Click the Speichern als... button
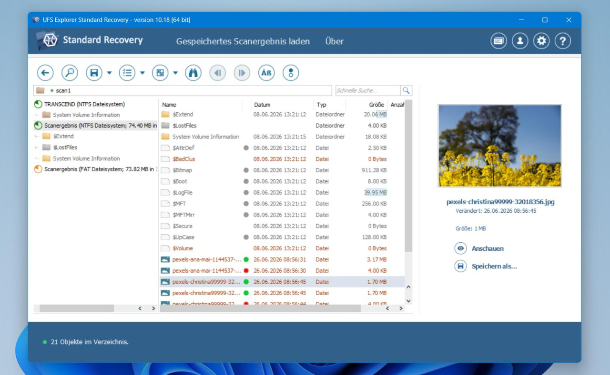The image size is (610, 375). tap(486, 266)
